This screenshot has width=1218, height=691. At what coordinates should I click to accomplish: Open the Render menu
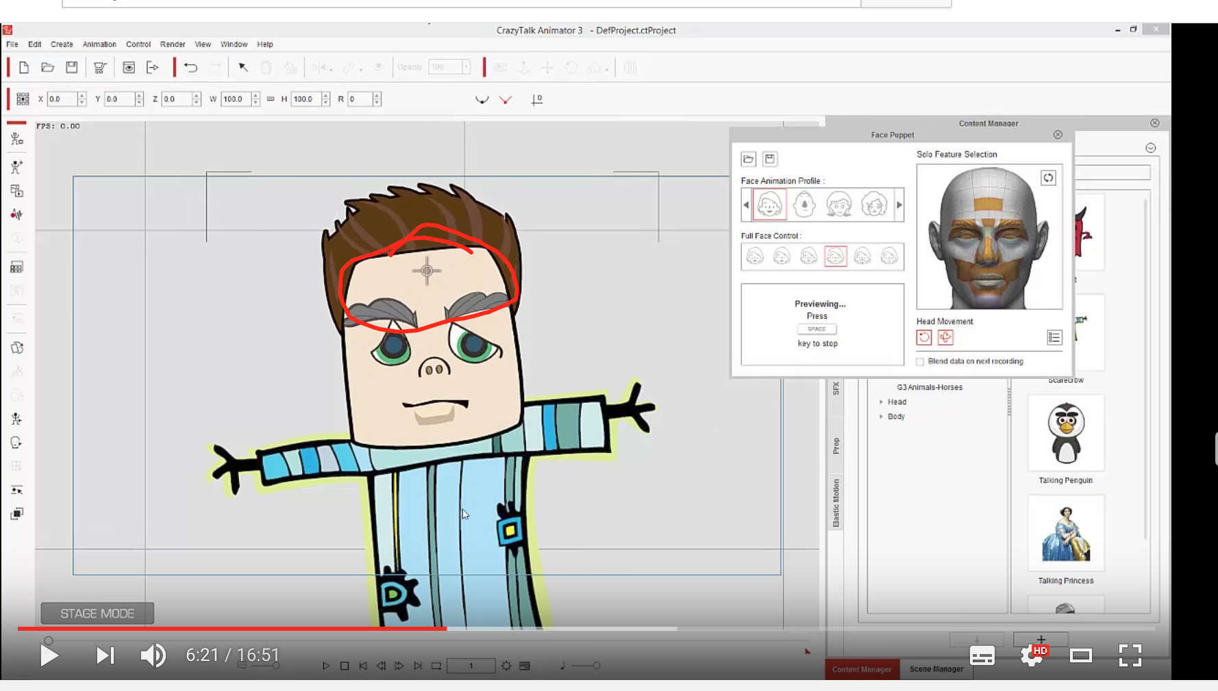coord(173,44)
